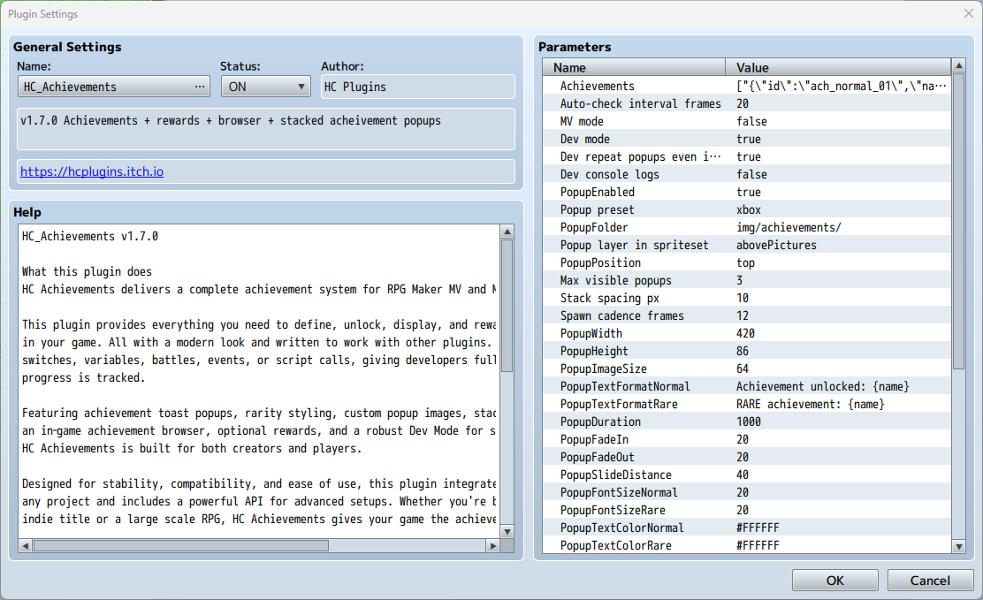Select the PopupFadeOut parameter row
Viewport: 983px width, 600px height.
click(x=747, y=457)
